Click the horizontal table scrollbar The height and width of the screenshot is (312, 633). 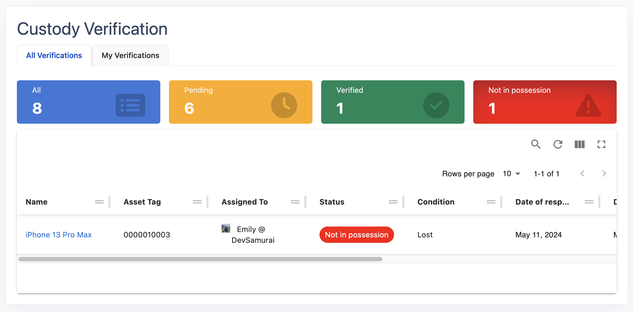(x=200, y=259)
